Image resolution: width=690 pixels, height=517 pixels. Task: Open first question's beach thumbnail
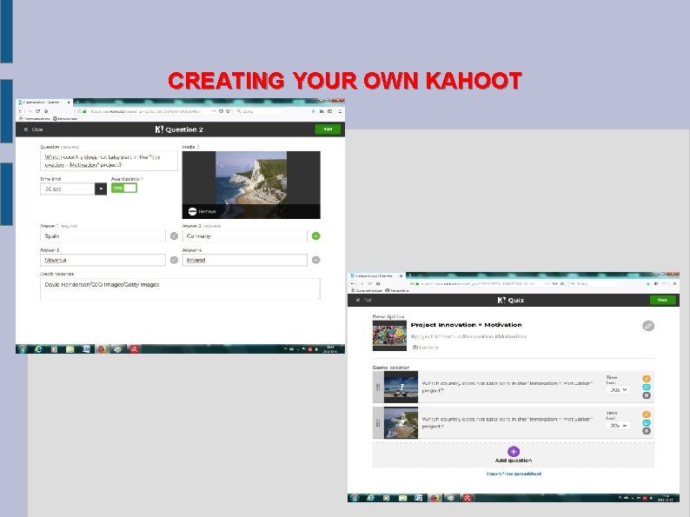(401, 388)
